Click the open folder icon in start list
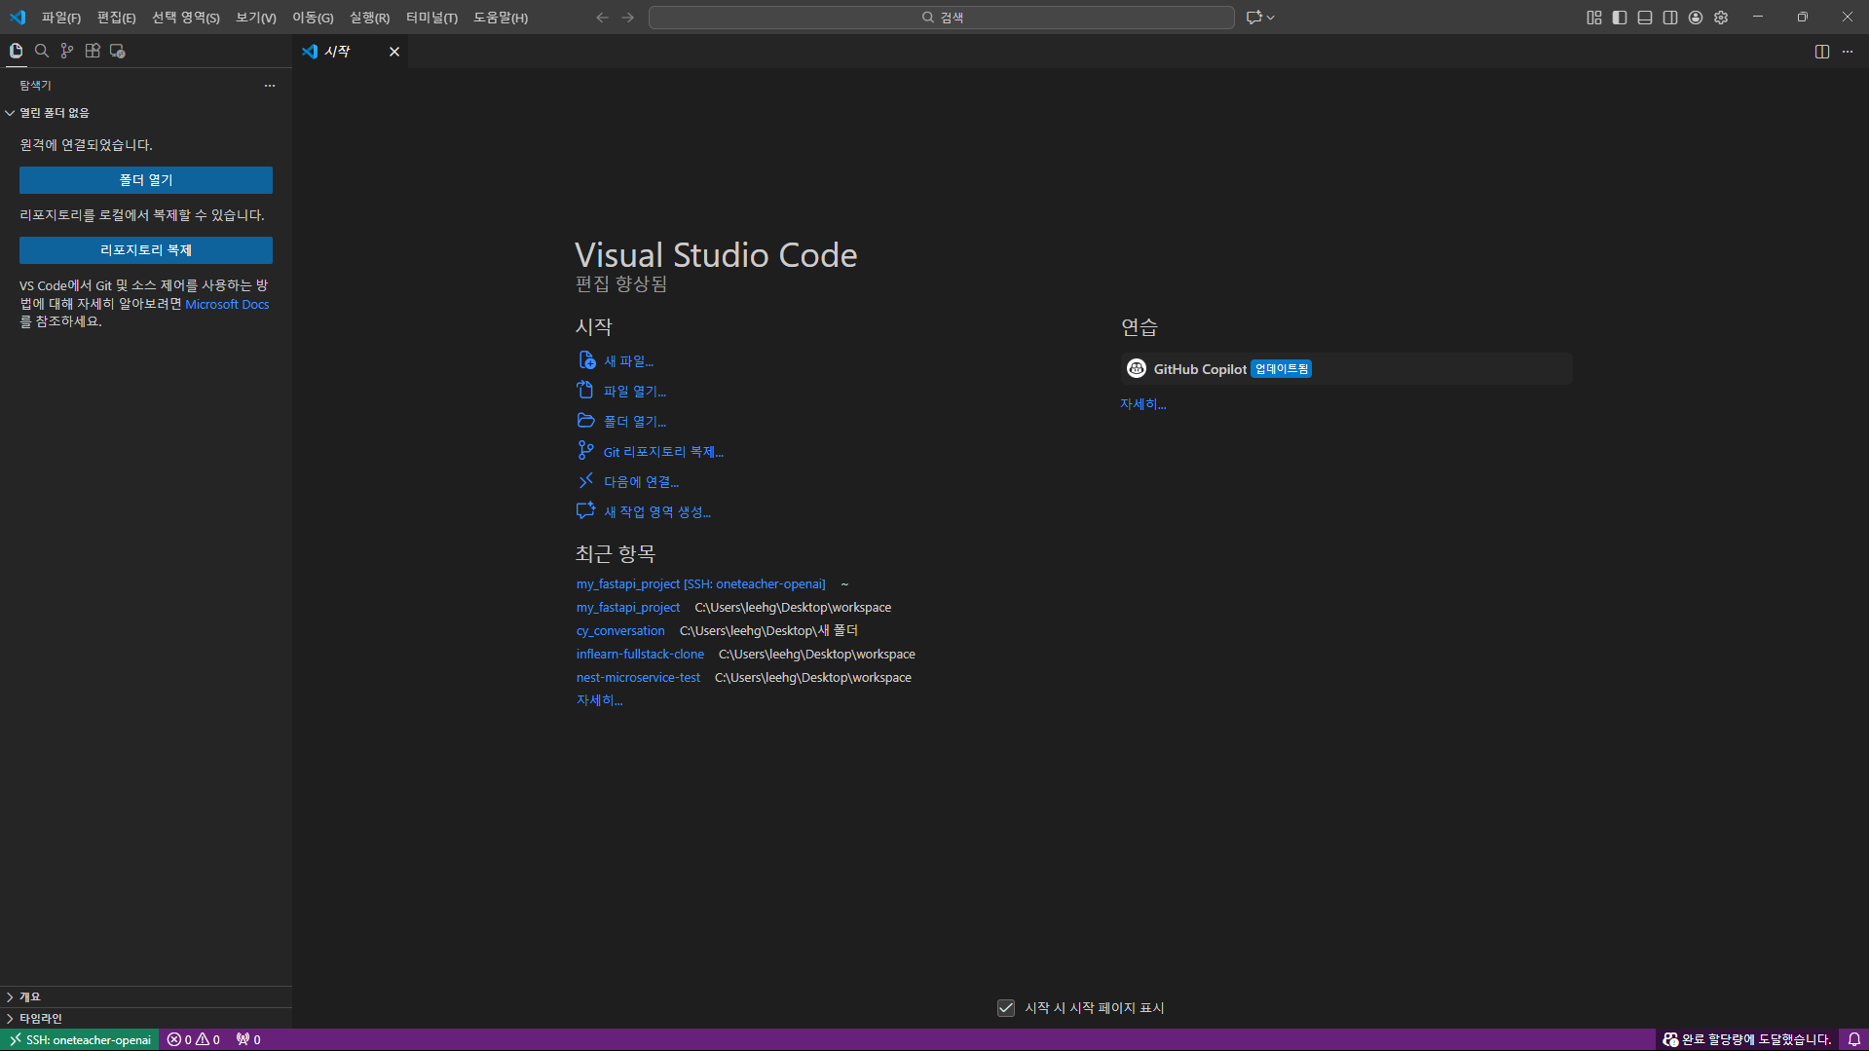Image resolution: width=1869 pixels, height=1051 pixels. point(585,421)
